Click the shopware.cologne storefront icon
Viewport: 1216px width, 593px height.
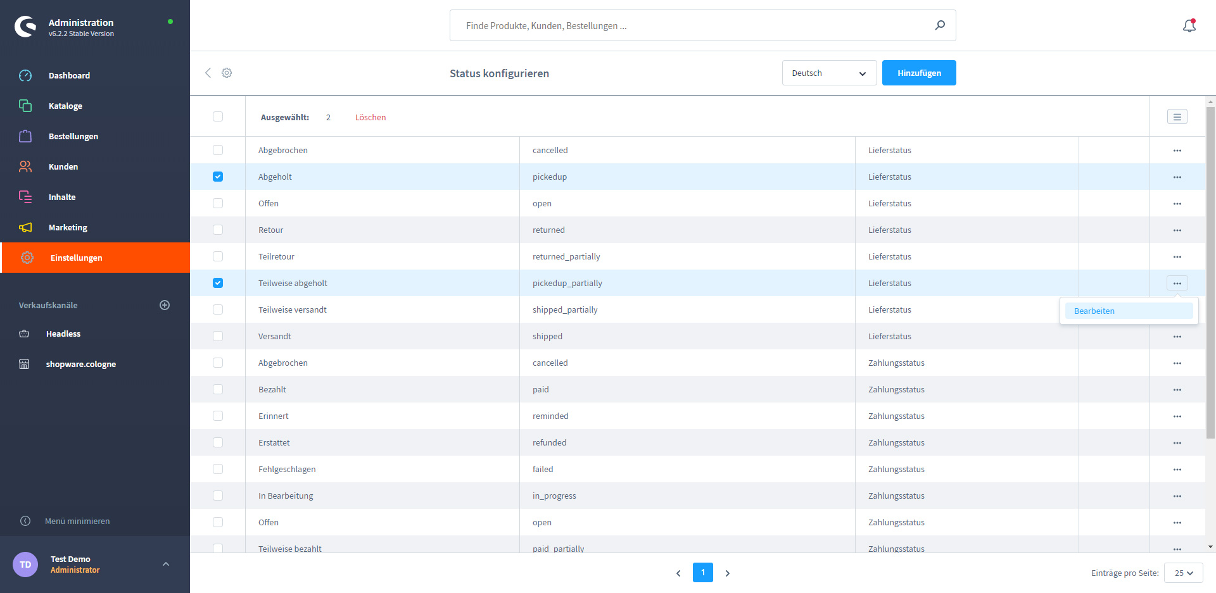click(24, 364)
